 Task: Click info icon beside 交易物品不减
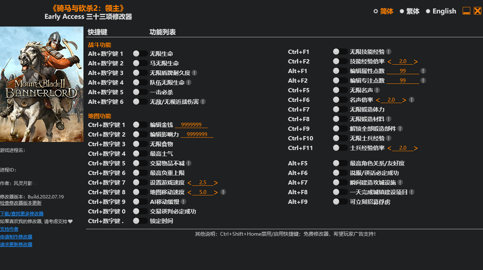pos(189,163)
